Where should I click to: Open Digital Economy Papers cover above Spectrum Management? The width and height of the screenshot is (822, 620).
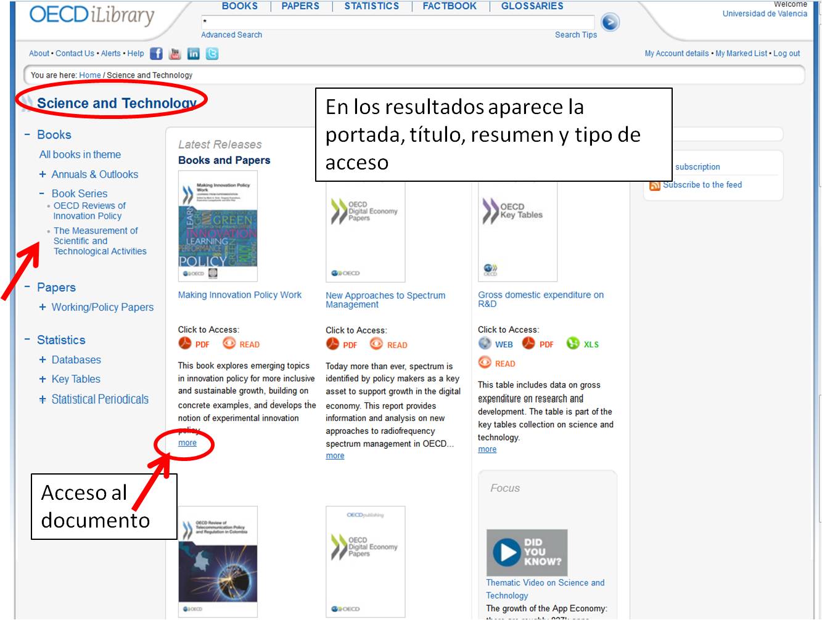[x=366, y=232]
